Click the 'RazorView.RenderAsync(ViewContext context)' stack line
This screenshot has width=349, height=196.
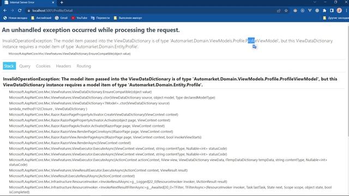pyautogui.click(x=70, y=143)
